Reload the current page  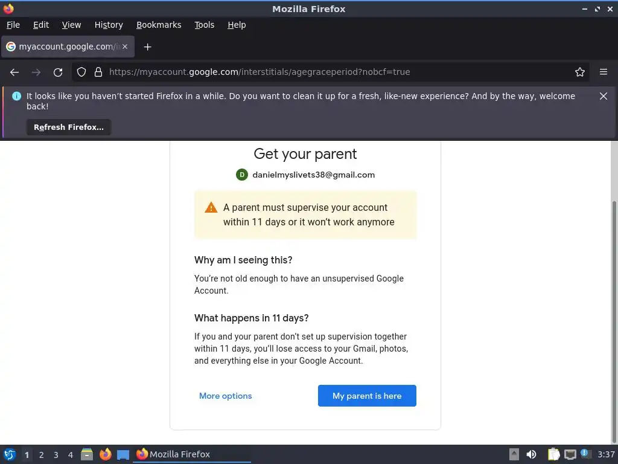[58, 72]
